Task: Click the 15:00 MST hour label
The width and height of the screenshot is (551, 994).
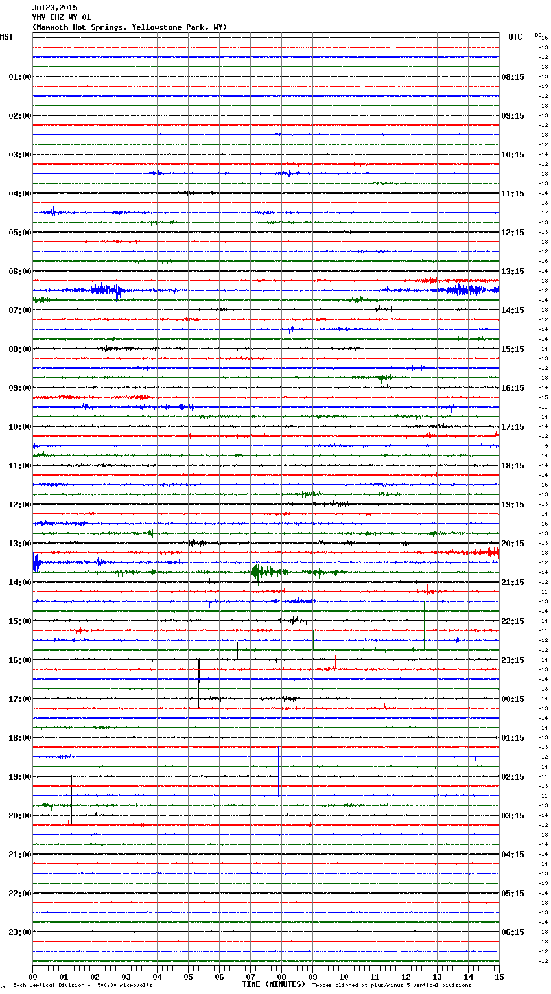Action: click(x=20, y=621)
